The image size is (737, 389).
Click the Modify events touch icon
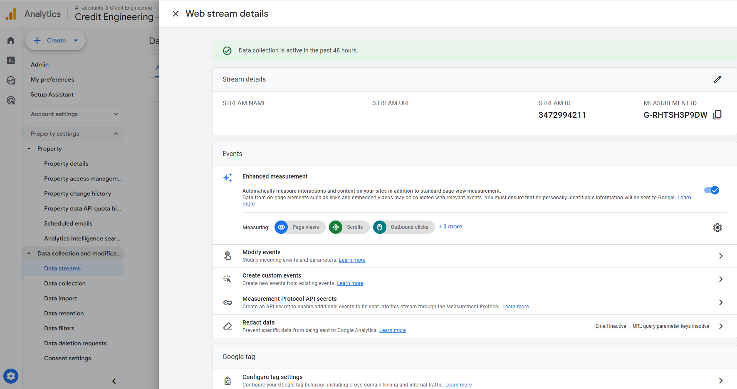228,256
